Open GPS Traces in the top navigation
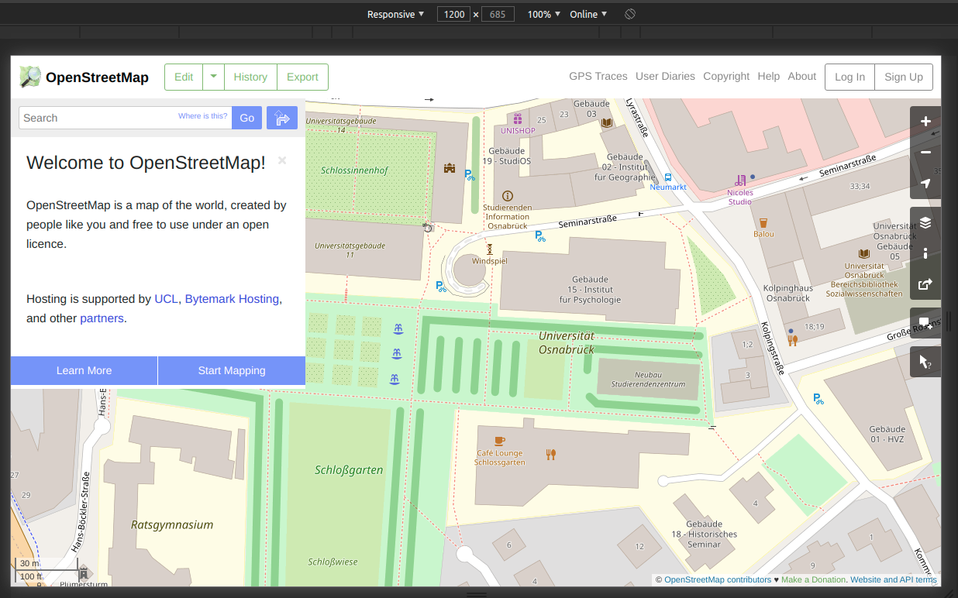Viewport: 958px width, 598px height. pos(598,76)
